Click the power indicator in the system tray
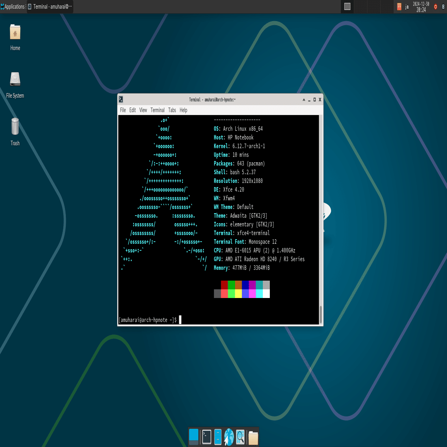 435,7
